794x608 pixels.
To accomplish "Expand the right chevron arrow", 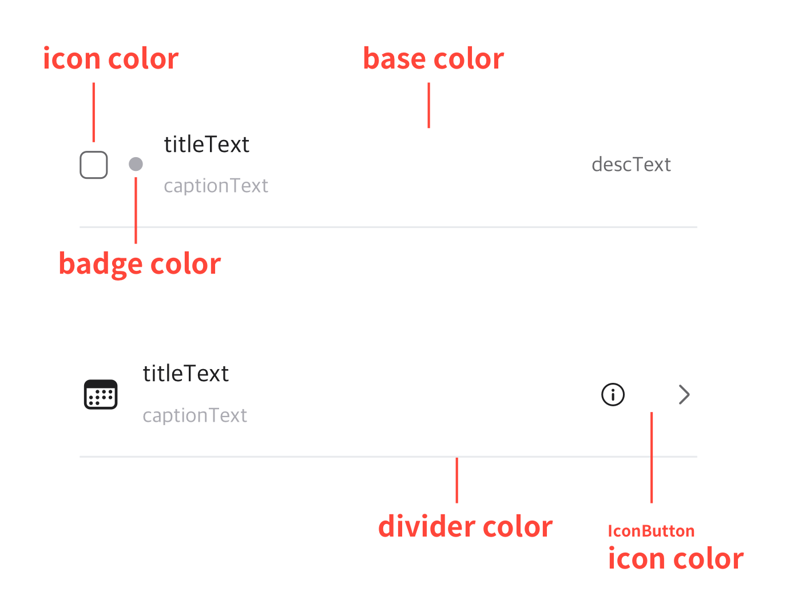I will click(684, 394).
